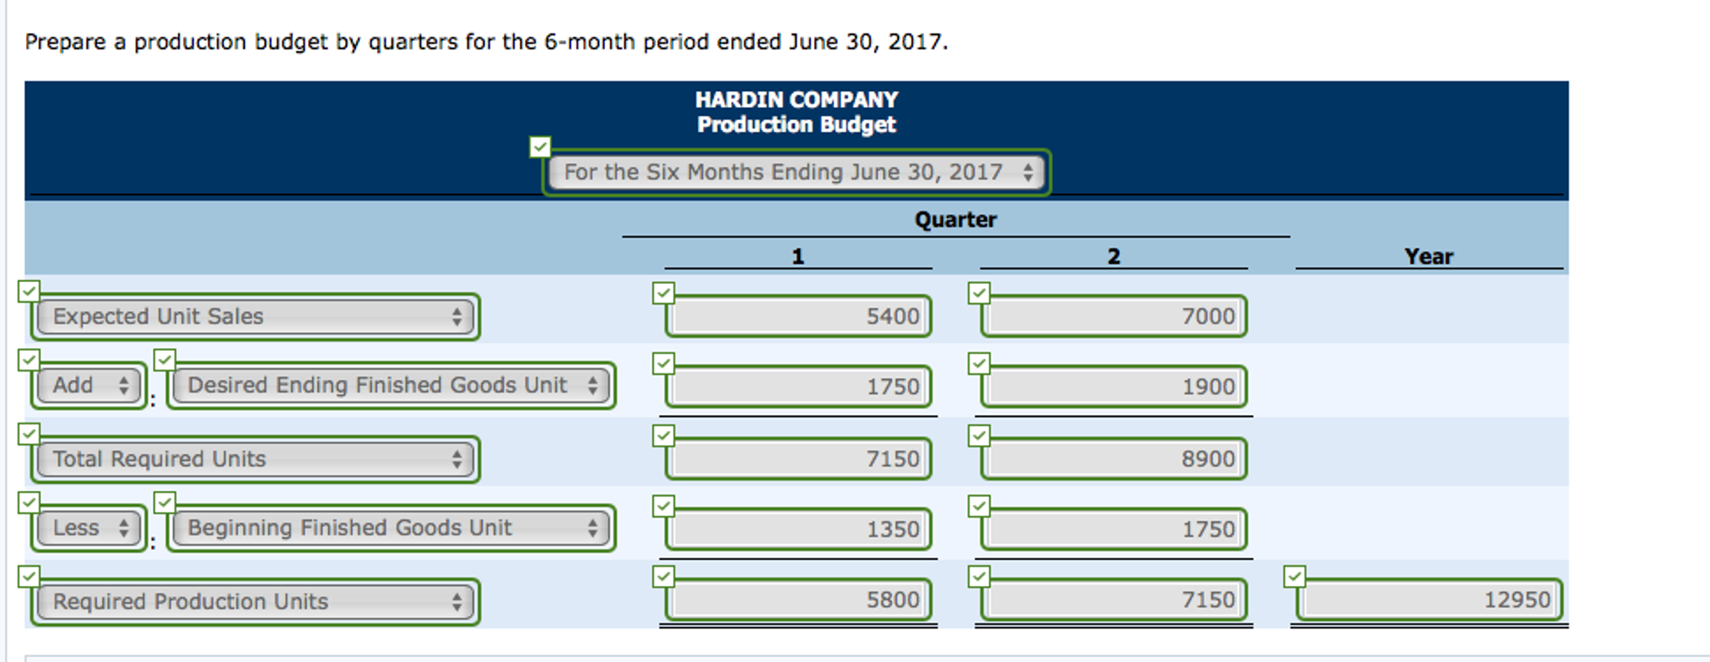Open the Expected Unit Sales dropdown

pyautogui.click(x=256, y=317)
